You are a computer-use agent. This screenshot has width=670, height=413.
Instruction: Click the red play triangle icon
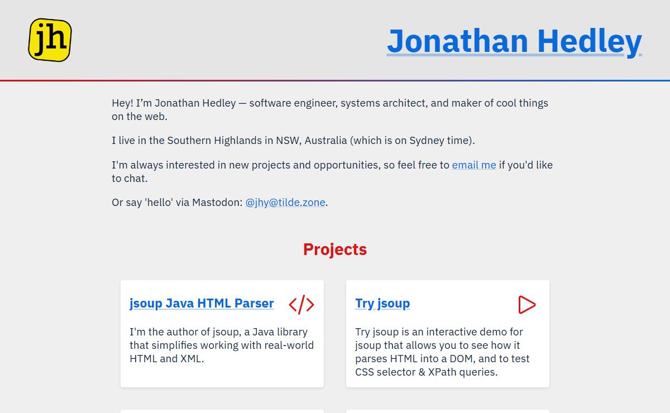527,305
